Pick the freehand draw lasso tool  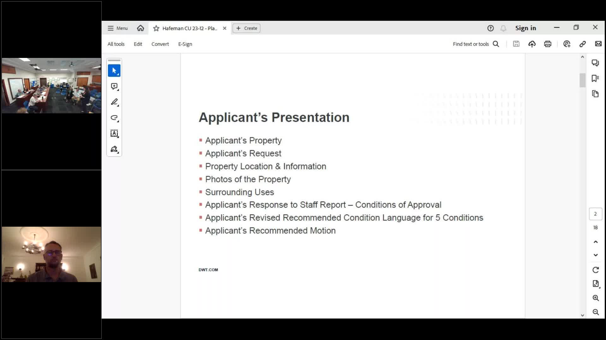(x=114, y=118)
